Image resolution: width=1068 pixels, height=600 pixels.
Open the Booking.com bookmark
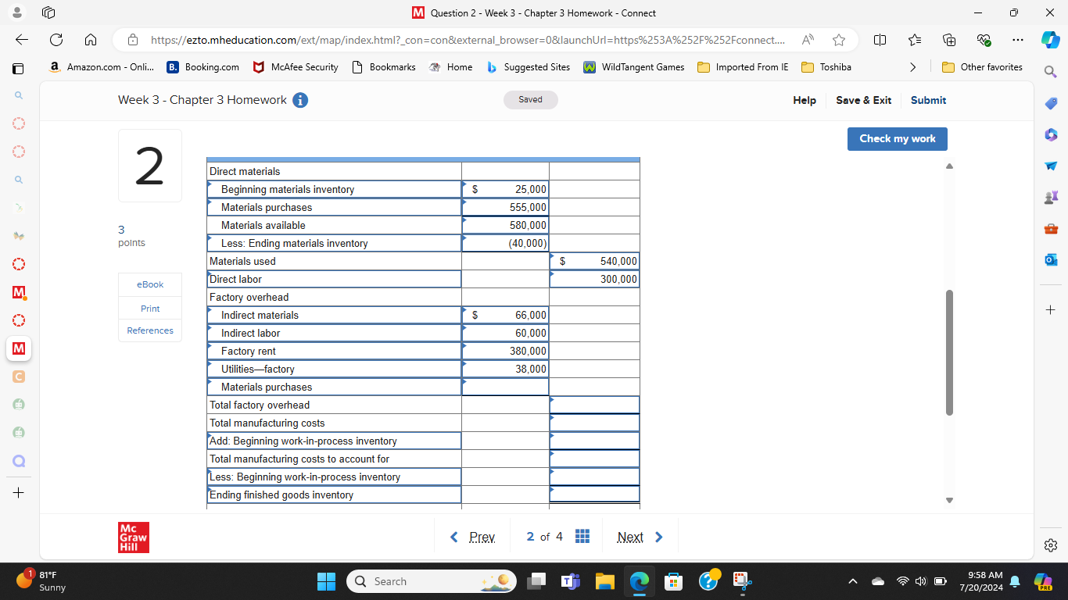pos(203,67)
